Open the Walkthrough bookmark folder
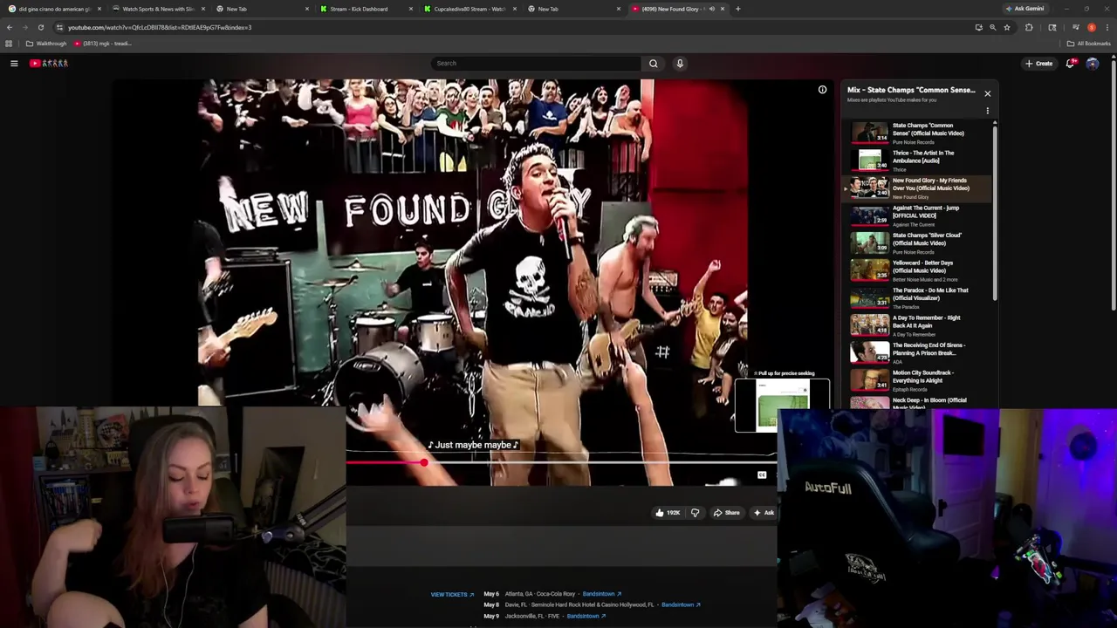The height and width of the screenshot is (628, 1117). pyautogui.click(x=46, y=44)
